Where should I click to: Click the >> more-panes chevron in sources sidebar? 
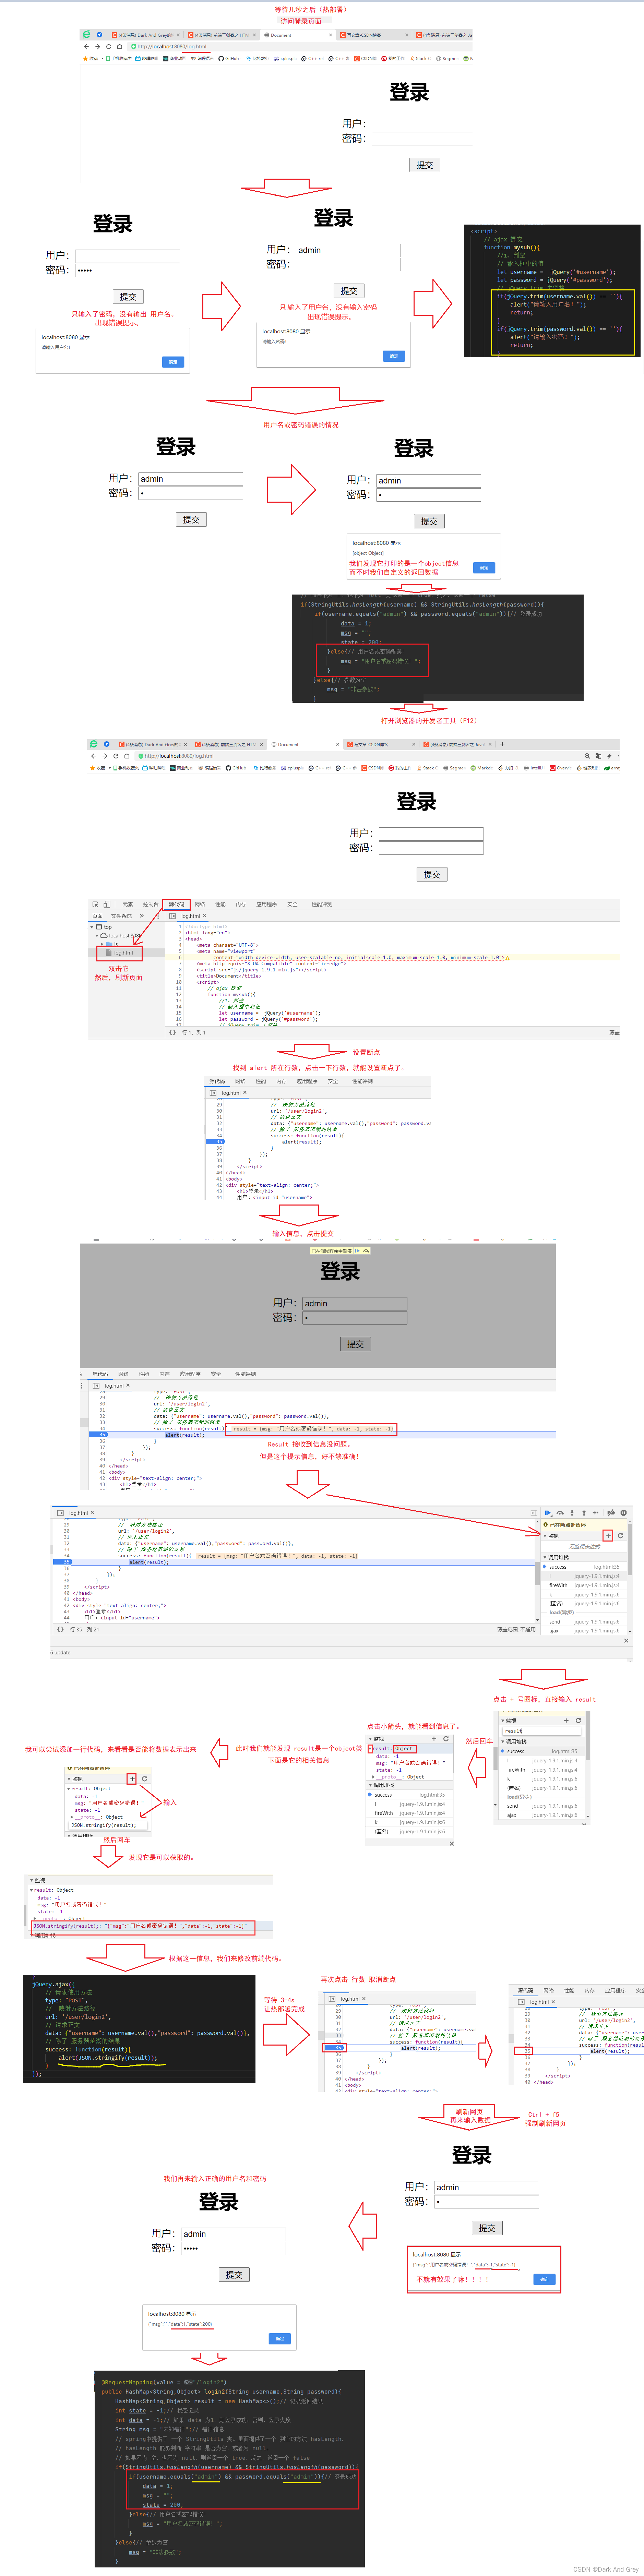coord(142,916)
